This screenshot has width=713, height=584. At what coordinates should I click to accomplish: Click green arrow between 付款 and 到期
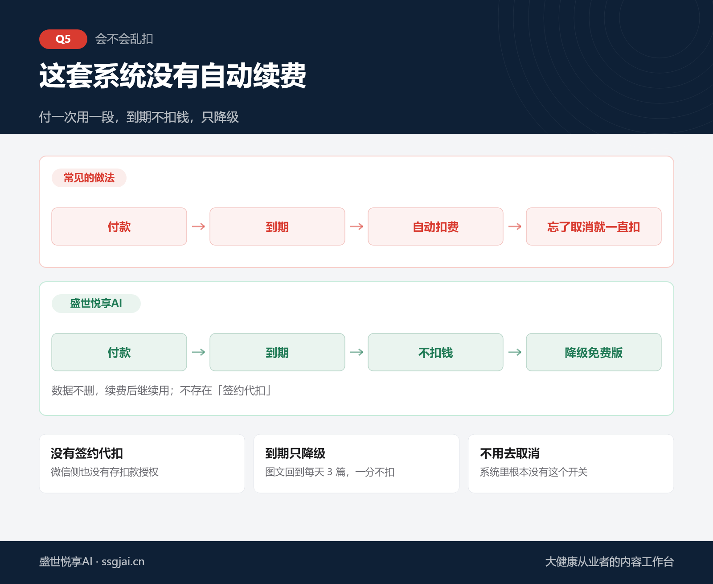198,352
